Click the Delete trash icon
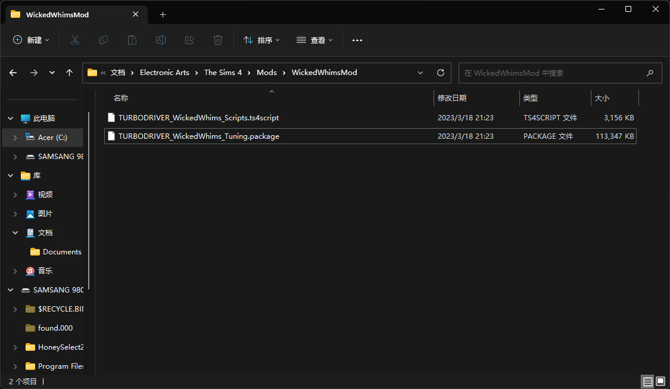This screenshot has height=389, width=670. pos(218,40)
